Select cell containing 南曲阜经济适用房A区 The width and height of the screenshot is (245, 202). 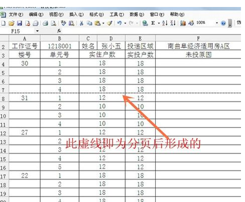[198, 46]
